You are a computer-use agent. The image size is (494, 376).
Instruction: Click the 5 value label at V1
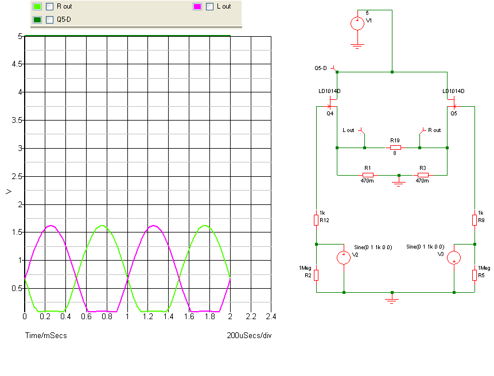click(x=367, y=13)
